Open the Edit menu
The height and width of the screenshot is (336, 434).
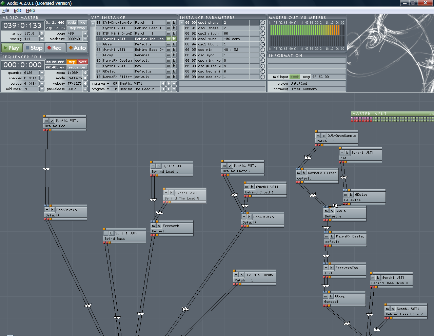tap(18, 10)
